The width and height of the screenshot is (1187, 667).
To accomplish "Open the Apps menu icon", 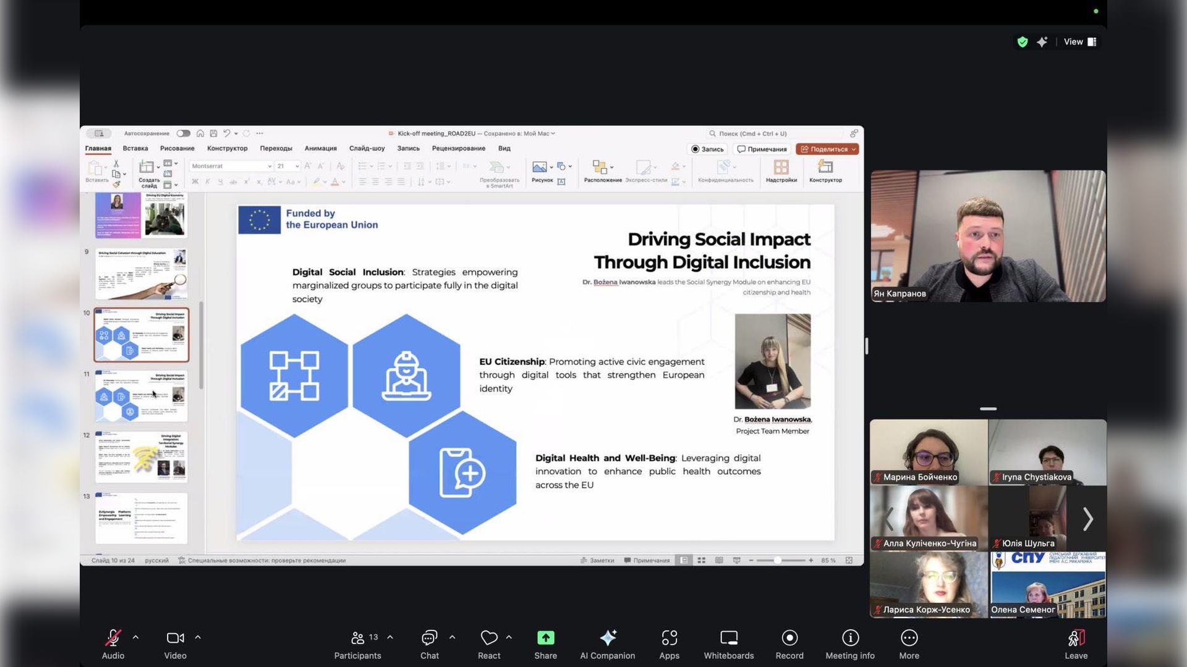I will [x=669, y=638].
